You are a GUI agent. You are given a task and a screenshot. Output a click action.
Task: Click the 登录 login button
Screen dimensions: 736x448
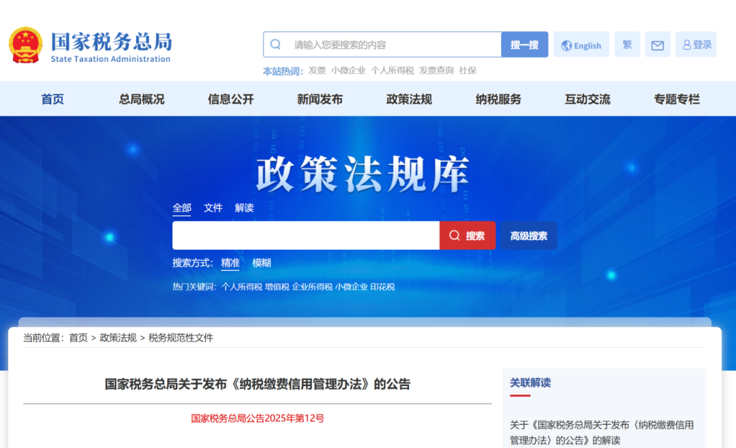(696, 44)
